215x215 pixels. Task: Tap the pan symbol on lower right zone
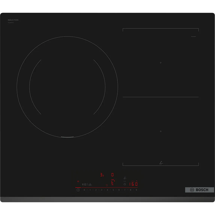click(x=160, y=163)
